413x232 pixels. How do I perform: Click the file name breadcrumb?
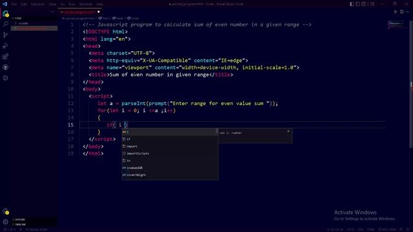pos(79,19)
